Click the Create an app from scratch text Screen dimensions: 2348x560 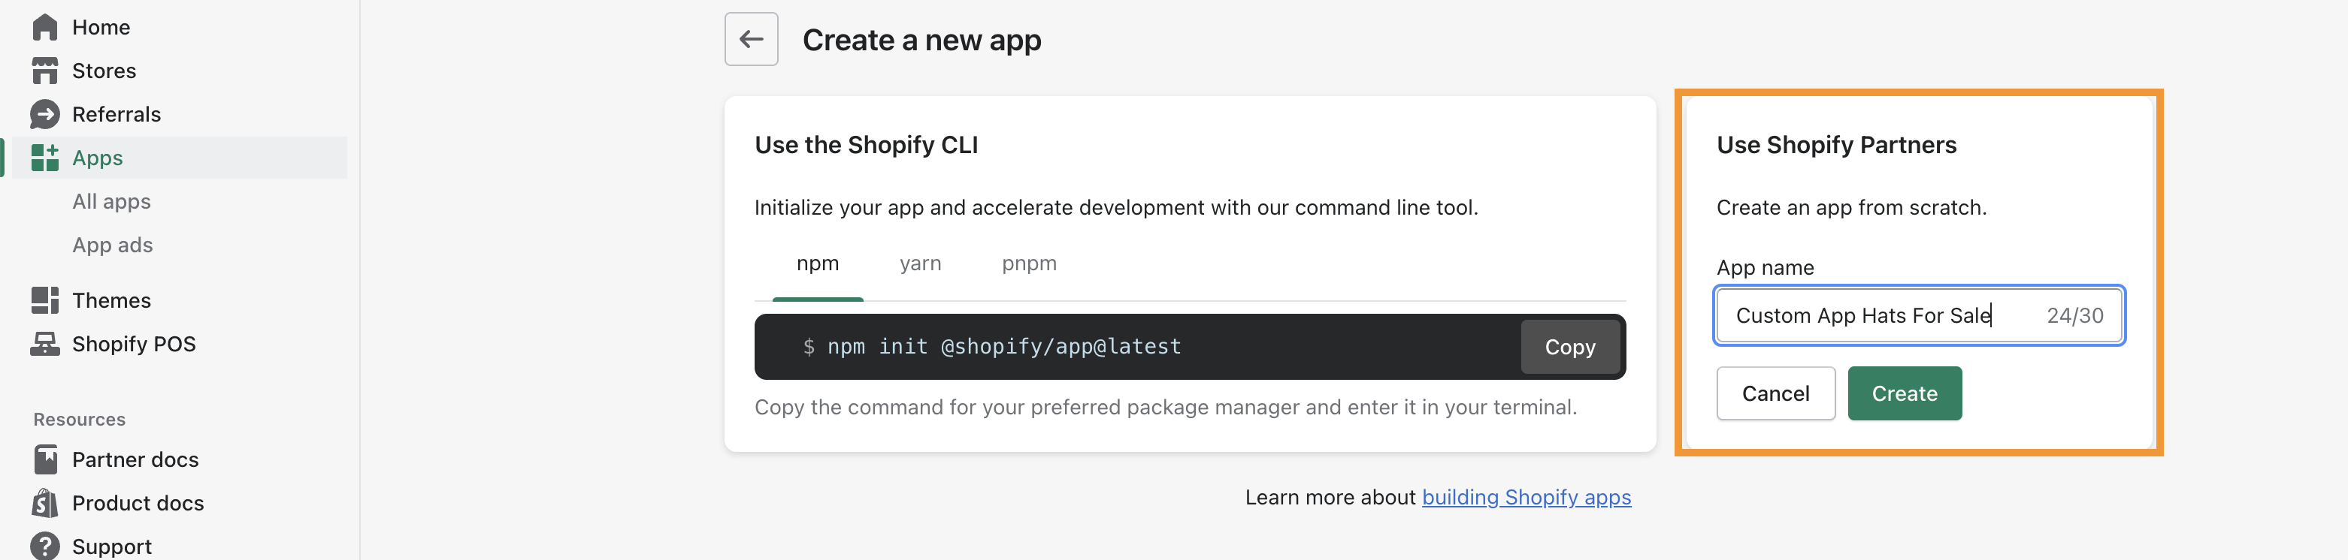point(1851,208)
